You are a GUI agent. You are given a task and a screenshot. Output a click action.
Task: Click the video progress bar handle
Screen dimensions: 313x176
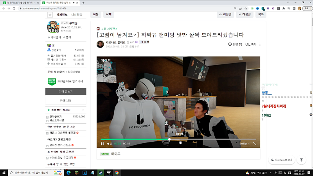point(169,139)
